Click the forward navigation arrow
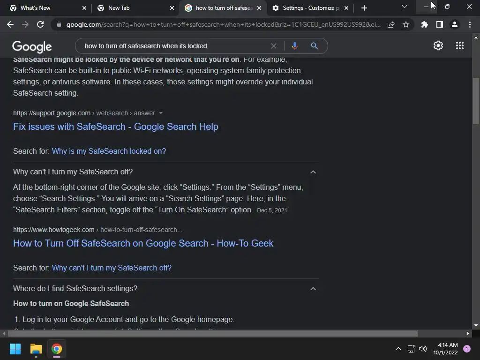 click(25, 24)
